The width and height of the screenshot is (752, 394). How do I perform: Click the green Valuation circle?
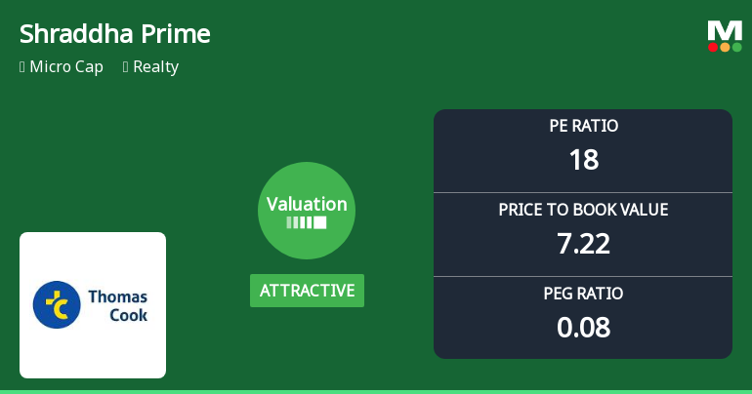[x=307, y=211]
